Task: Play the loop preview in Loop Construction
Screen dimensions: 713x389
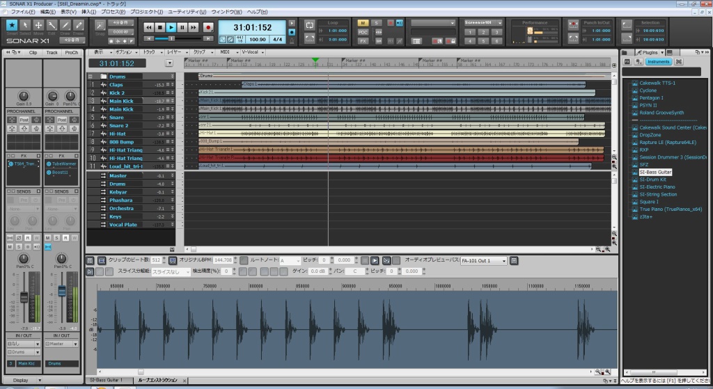Action: coord(375,260)
